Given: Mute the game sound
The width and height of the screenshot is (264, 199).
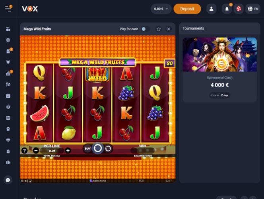Looking at the screenshot, I should click(26, 181).
